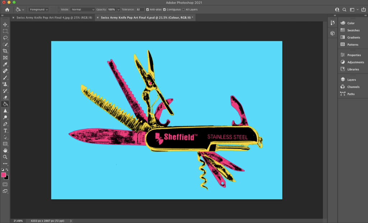Select the Move tool

click(x=5, y=25)
